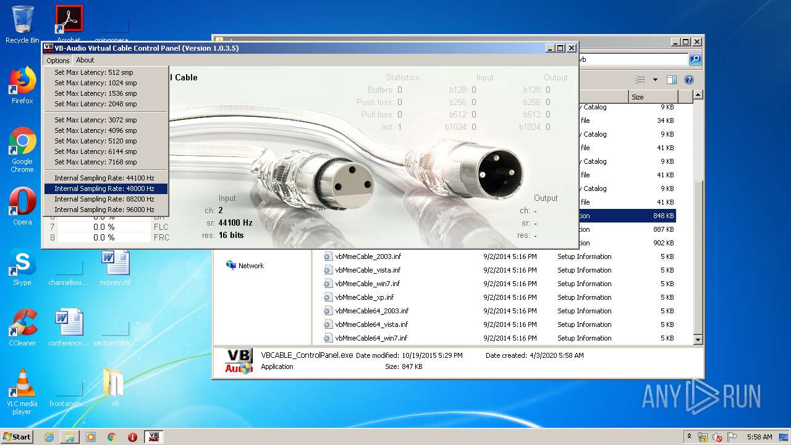
Task: Select Set Max Latency: 1024 smp
Action: pos(106,83)
